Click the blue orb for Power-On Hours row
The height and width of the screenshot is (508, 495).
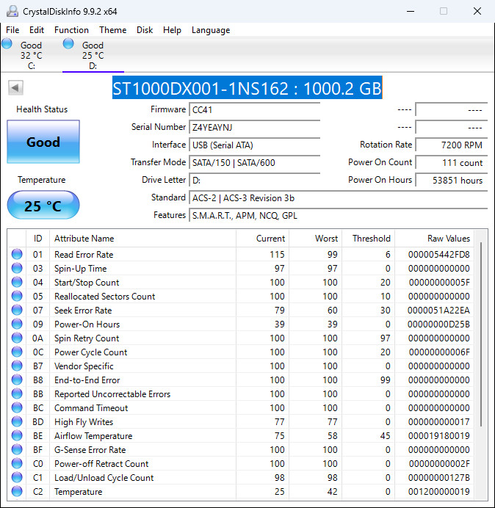click(17, 324)
